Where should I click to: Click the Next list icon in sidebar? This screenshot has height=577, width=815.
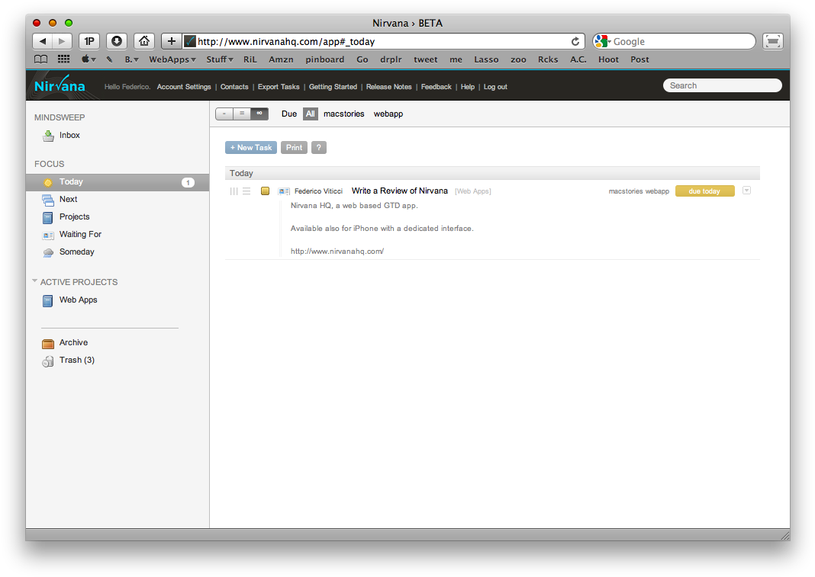click(48, 200)
